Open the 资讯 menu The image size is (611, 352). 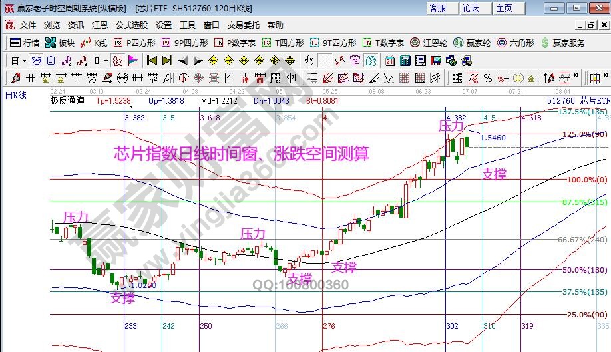click(x=76, y=25)
